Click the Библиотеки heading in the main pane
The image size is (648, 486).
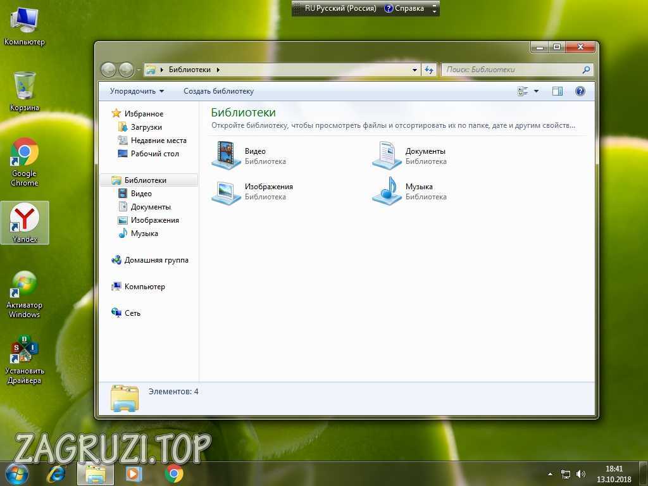244,113
